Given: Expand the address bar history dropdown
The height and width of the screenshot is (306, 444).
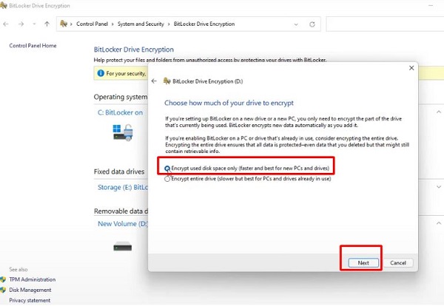Looking at the screenshot, I should click(296, 24).
